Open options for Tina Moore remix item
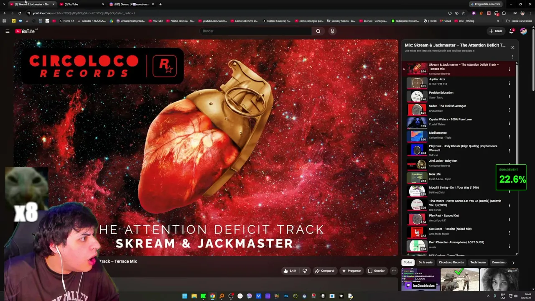 [509, 205]
